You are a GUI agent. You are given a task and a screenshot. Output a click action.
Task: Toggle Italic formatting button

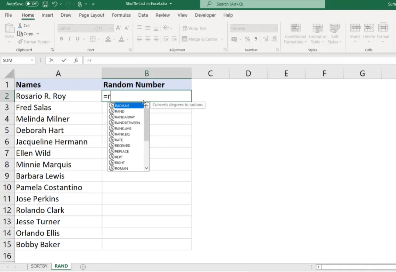click(x=69, y=39)
